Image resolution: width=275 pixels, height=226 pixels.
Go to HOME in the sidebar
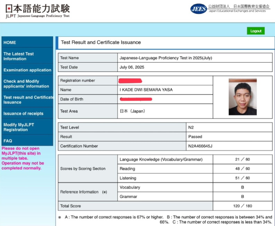tap(27, 42)
